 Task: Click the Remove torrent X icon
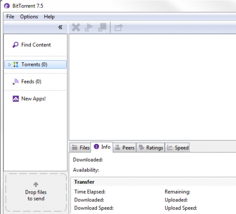(x=76, y=27)
